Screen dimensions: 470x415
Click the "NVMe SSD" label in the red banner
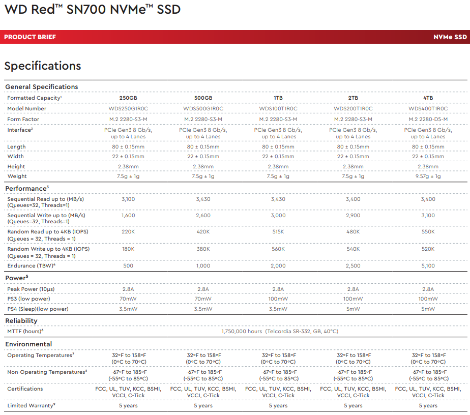[450, 37]
